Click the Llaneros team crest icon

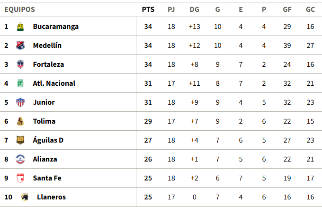(24, 197)
